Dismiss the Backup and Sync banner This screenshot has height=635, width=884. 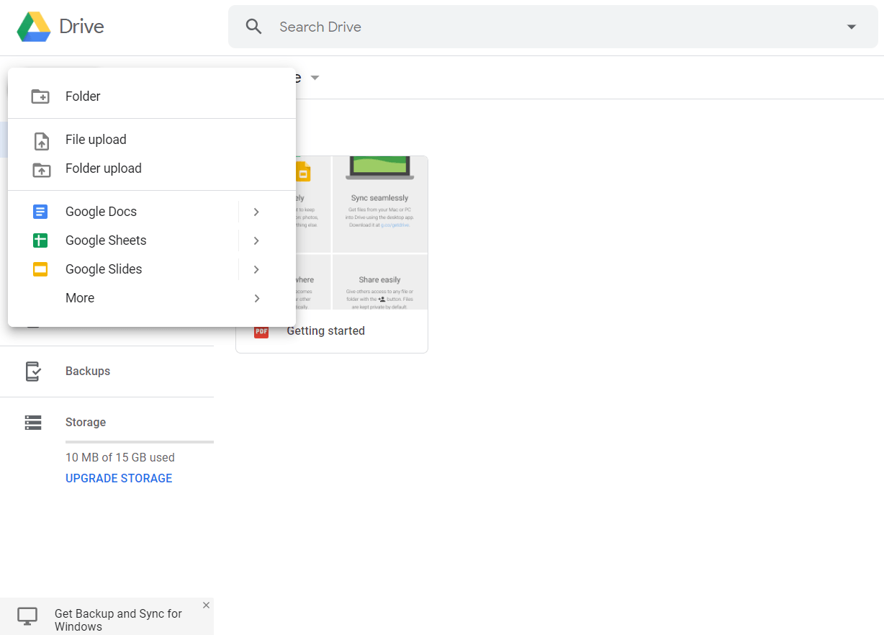[206, 605]
